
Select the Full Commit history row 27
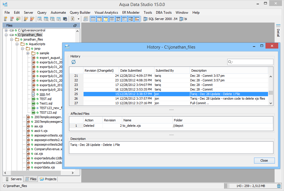169,103
